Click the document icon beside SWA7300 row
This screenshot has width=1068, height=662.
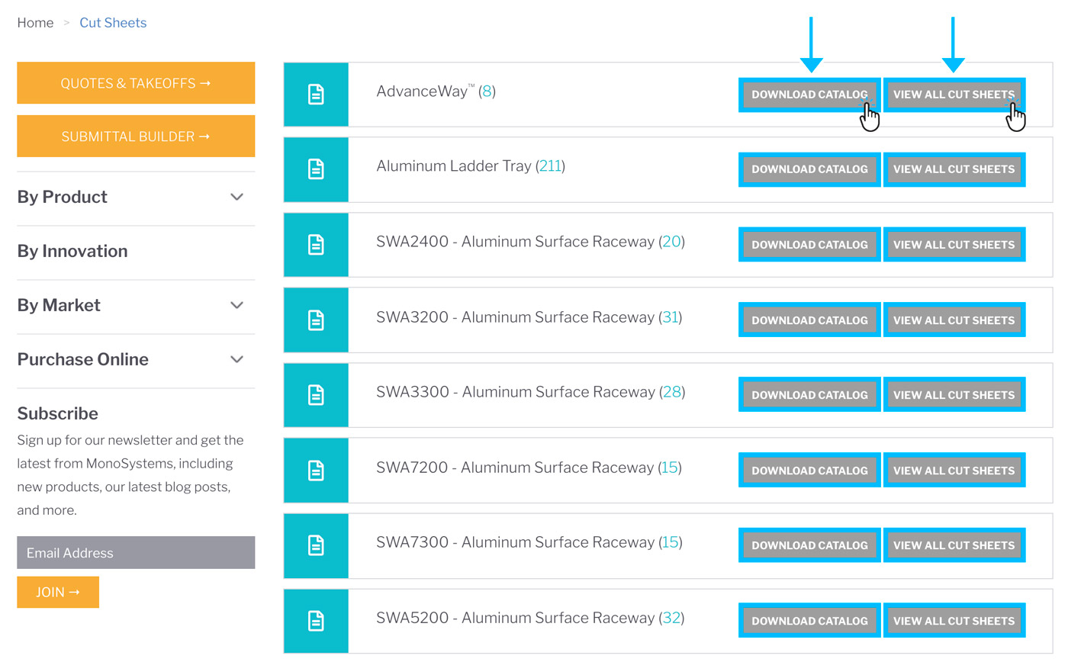[316, 545]
